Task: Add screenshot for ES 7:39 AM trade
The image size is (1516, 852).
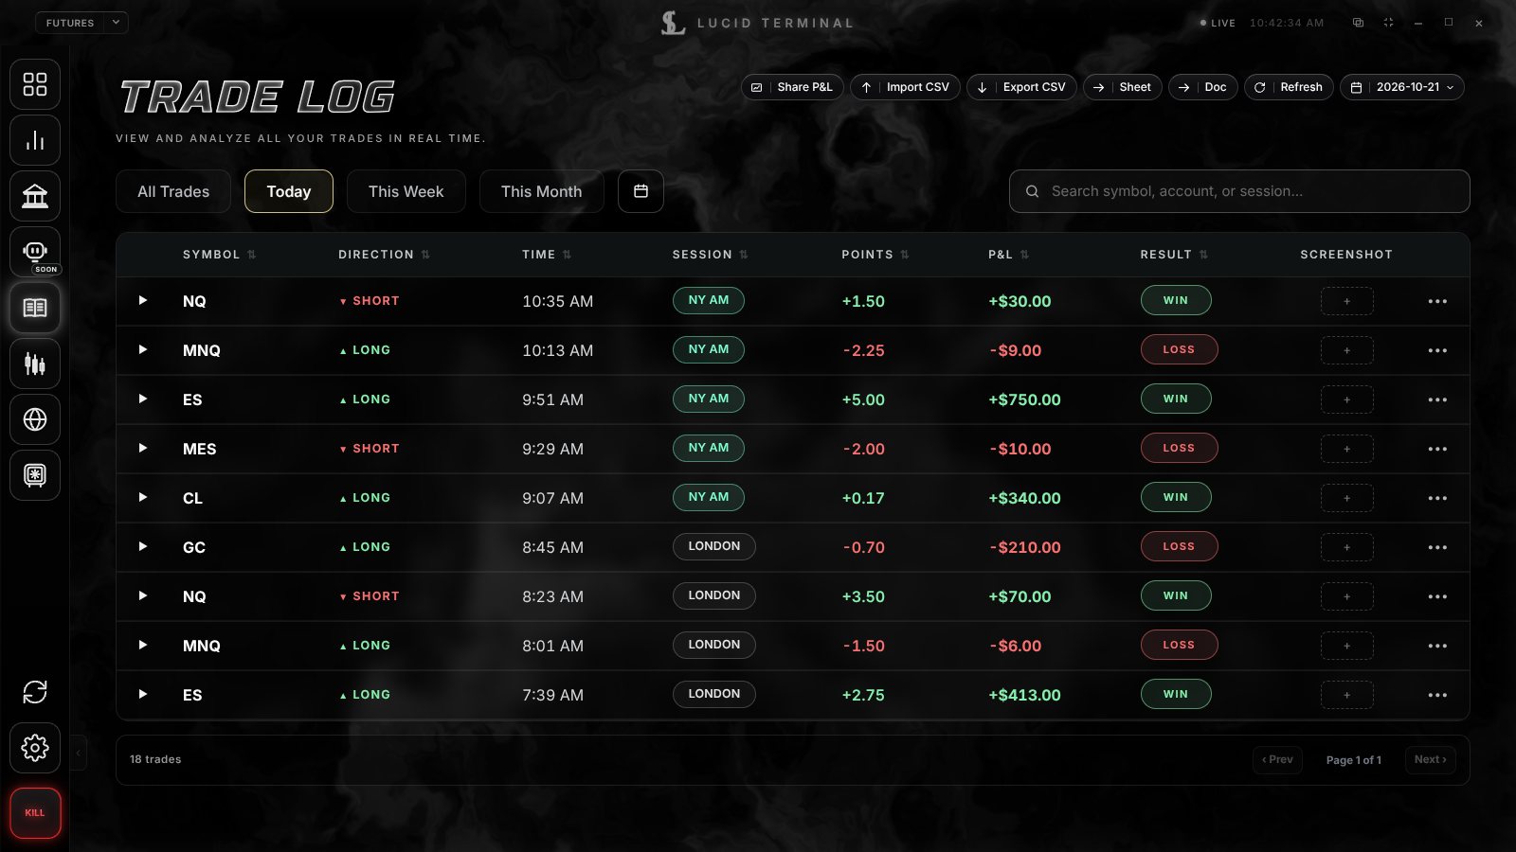Action: [1346, 695]
